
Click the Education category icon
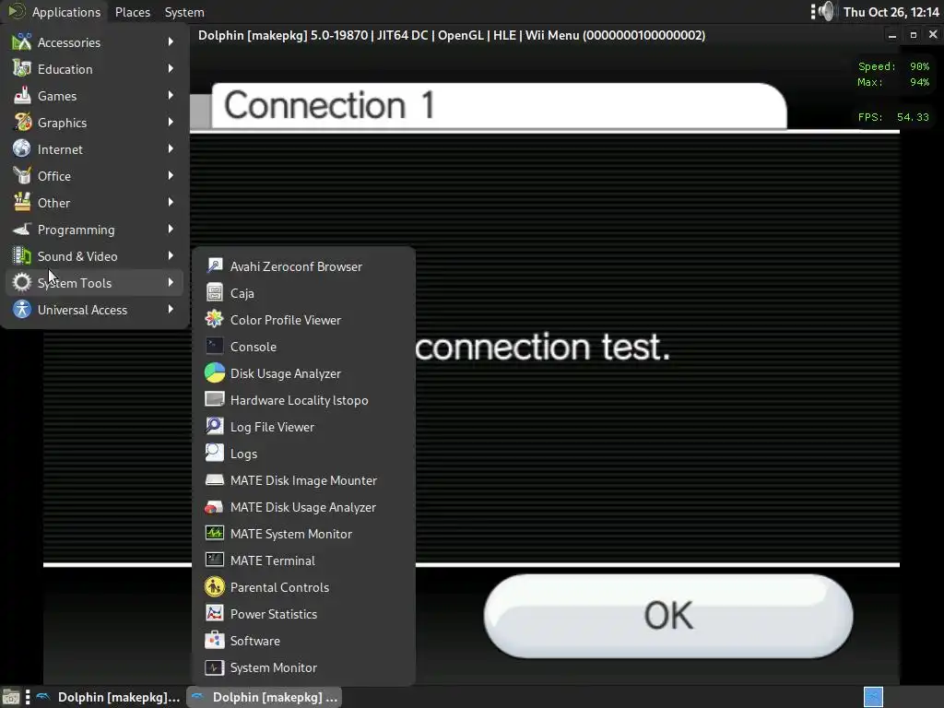(22, 68)
